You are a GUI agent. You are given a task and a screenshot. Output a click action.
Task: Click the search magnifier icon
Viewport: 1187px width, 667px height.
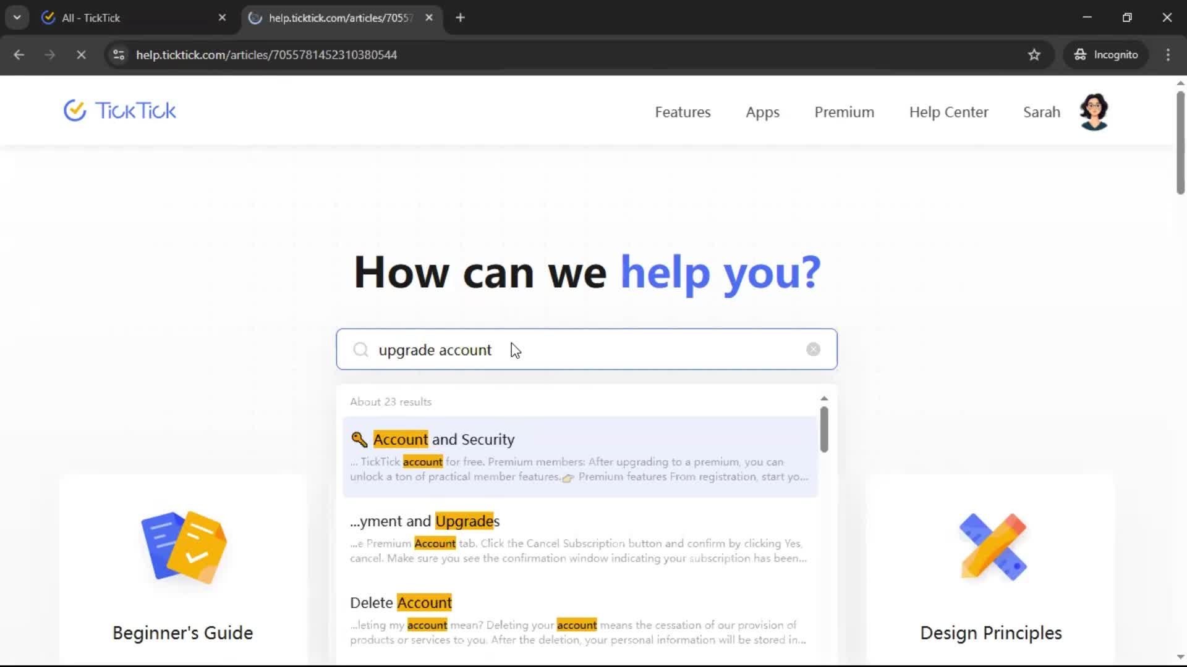pyautogui.click(x=360, y=350)
